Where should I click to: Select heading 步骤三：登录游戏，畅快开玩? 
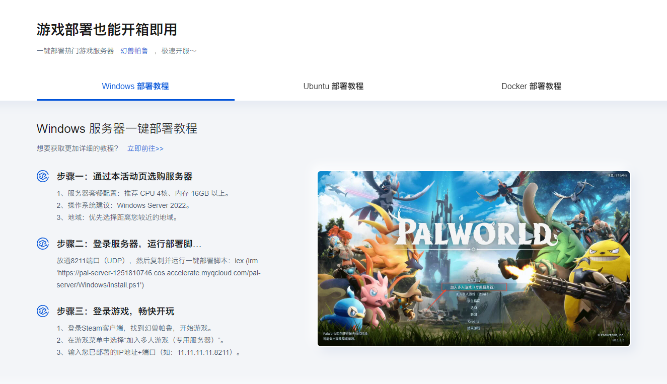pyautogui.click(x=116, y=311)
